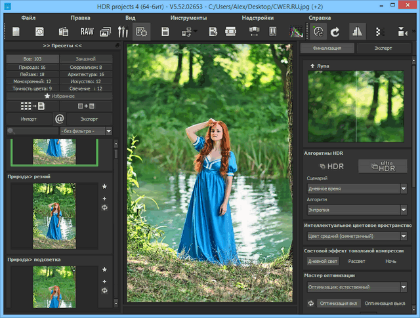Select the HDR algorithm button

tap(331, 167)
